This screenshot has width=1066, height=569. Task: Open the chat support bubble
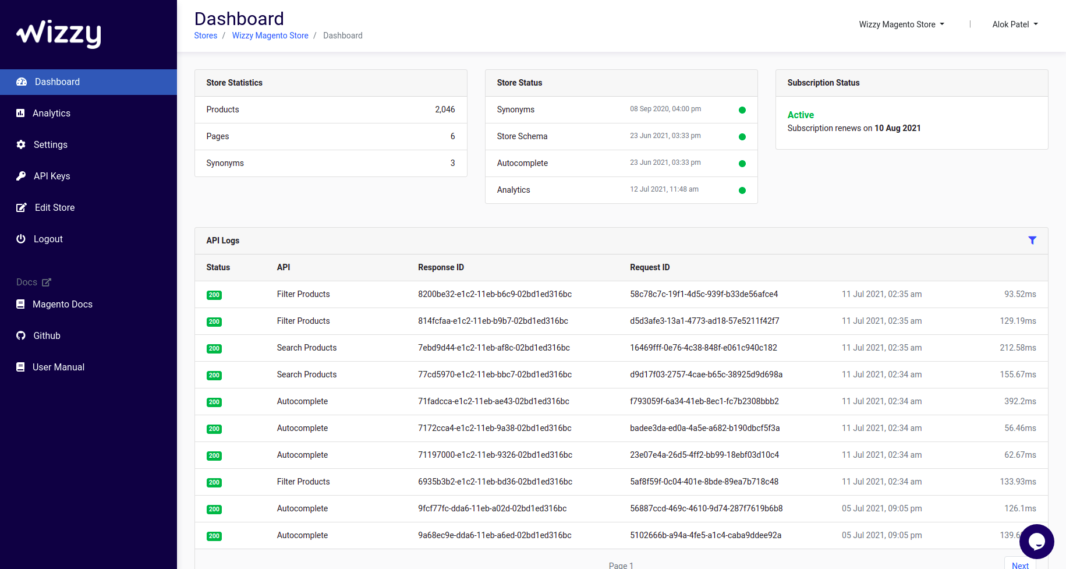[1037, 542]
